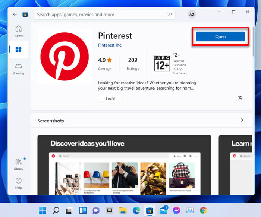The image size is (261, 217).
Task: Expand Screenshots section with the chevron
Action: pyautogui.click(x=242, y=121)
